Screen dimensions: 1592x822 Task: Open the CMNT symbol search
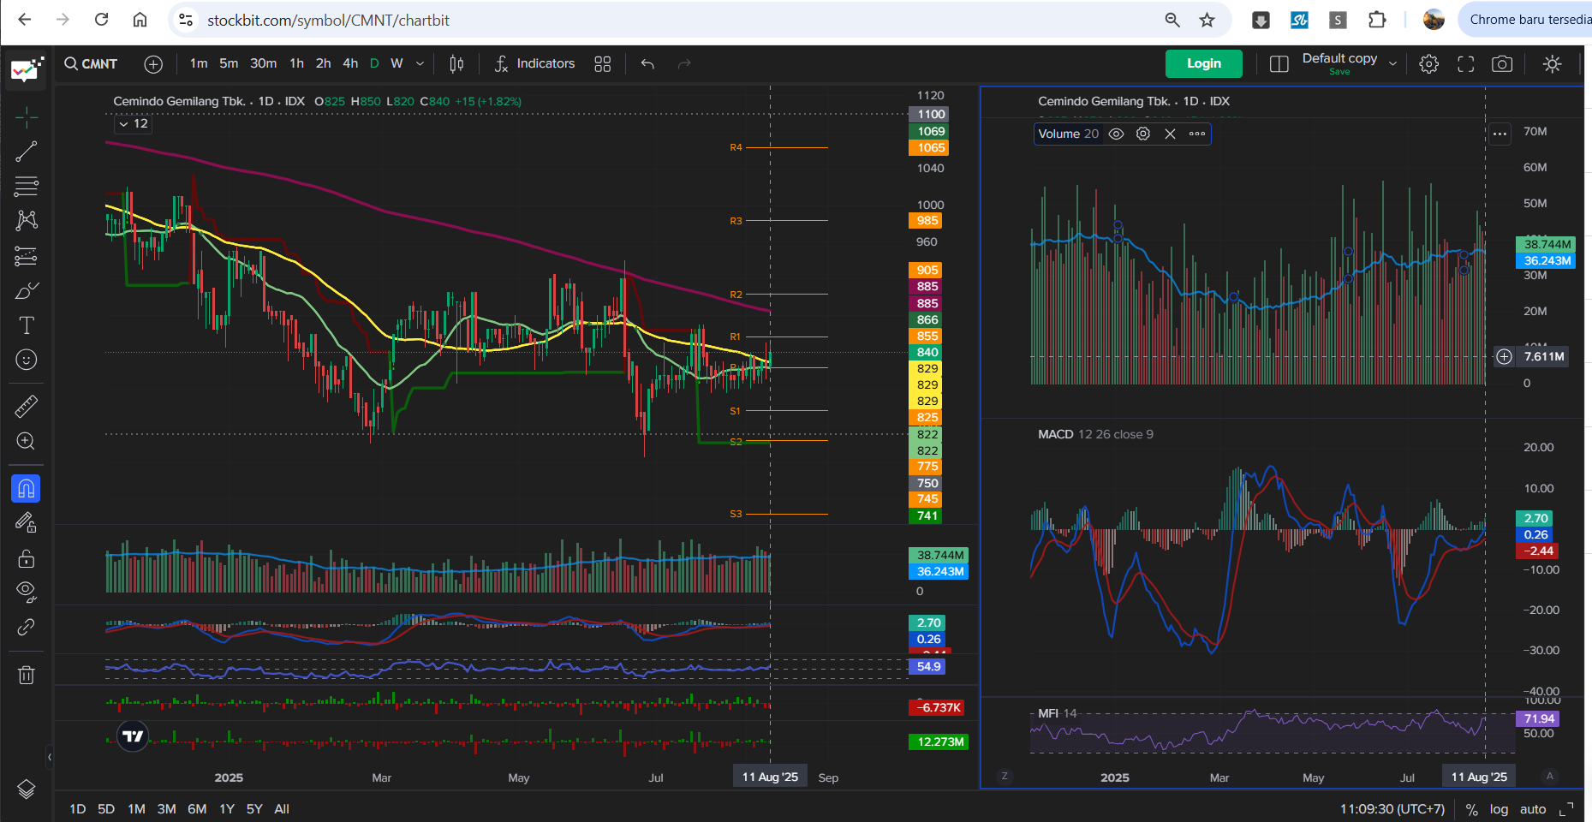91,63
